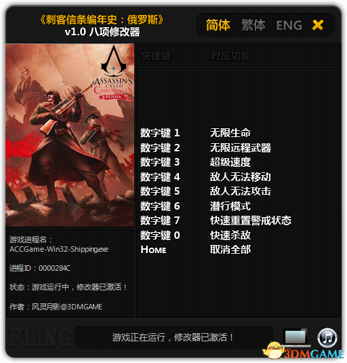Activate 潜行模式 stealth mode
This screenshot has height=363, width=347.
coord(230,206)
